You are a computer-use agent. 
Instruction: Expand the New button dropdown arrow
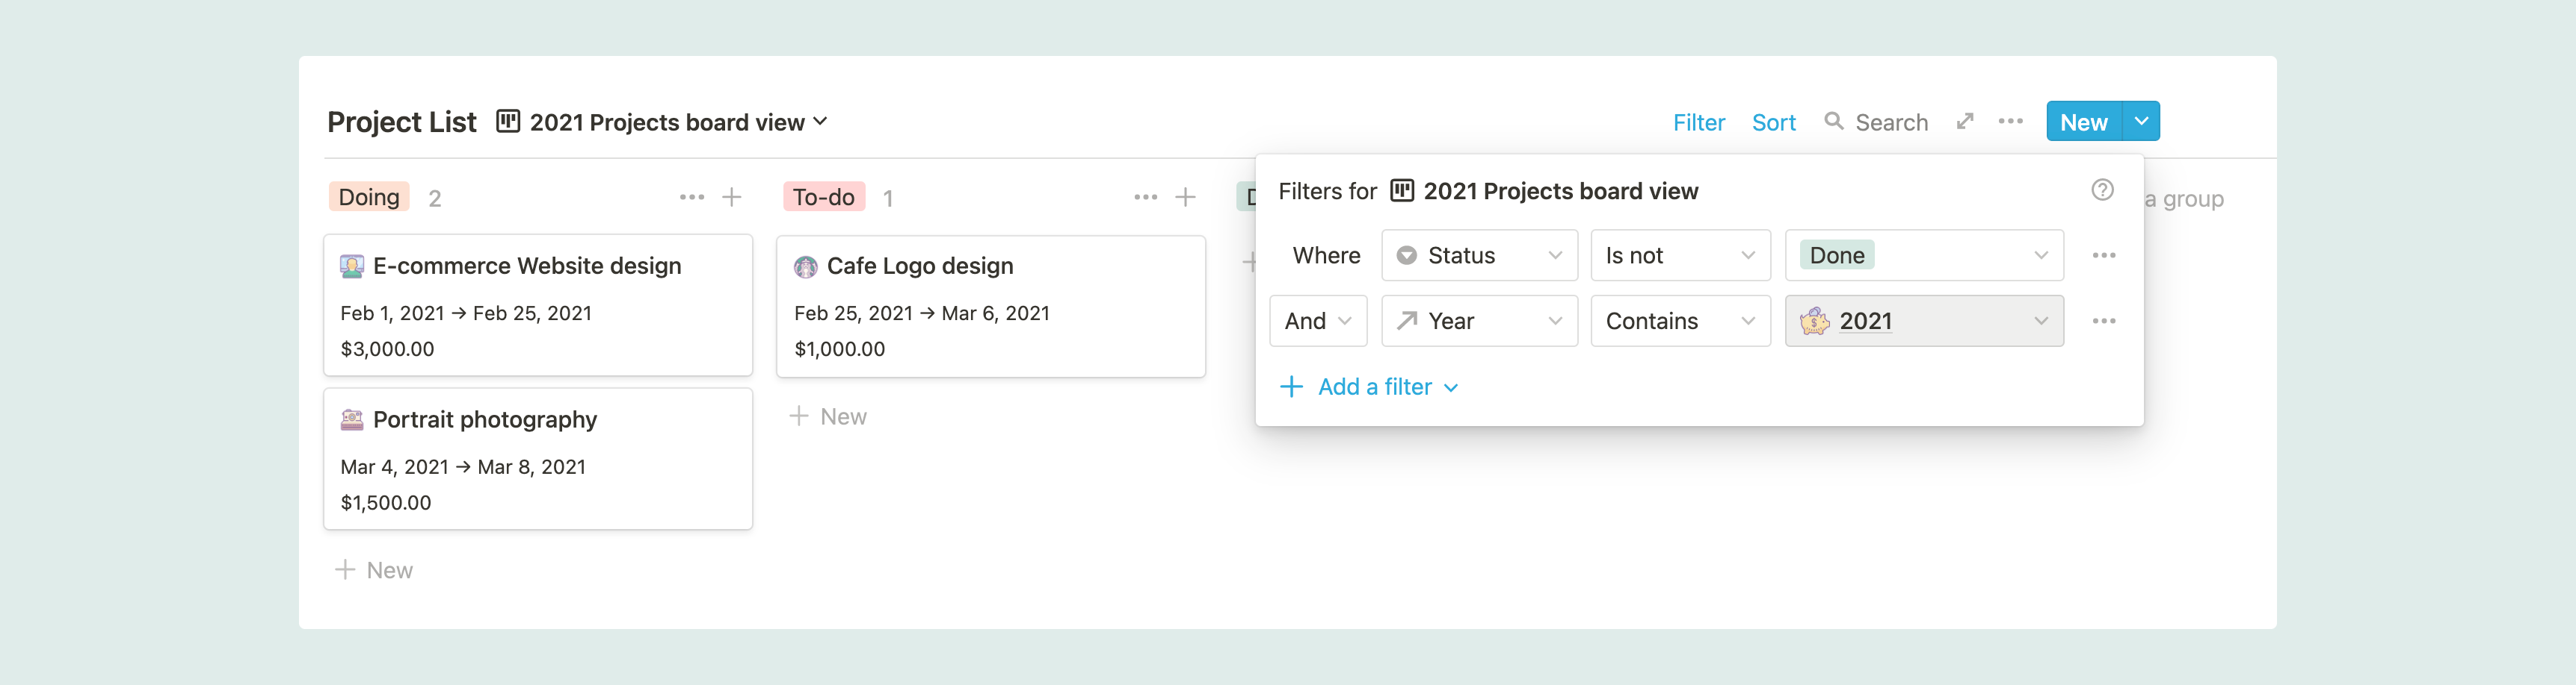(x=2141, y=122)
